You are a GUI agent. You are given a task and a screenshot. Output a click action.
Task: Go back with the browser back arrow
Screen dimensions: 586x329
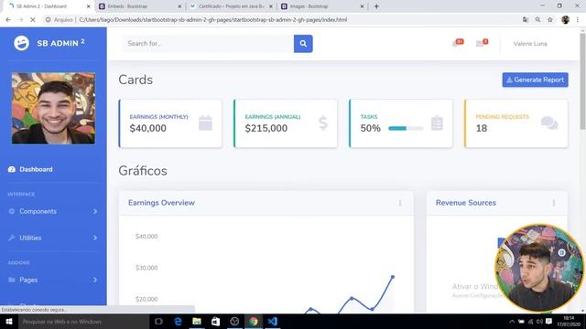point(8,20)
